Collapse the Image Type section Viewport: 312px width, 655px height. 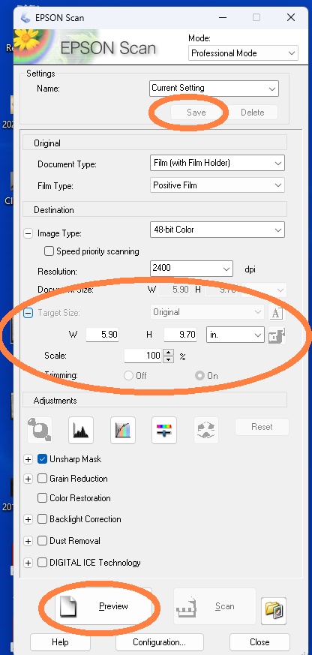point(28,233)
